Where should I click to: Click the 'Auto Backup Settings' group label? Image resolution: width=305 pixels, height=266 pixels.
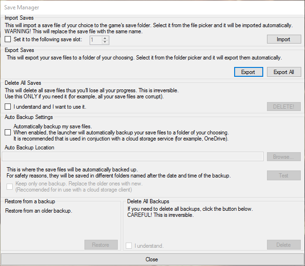click(29, 117)
